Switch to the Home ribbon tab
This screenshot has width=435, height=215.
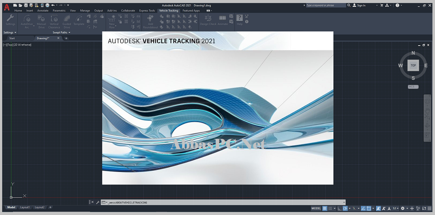(x=18, y=11)
